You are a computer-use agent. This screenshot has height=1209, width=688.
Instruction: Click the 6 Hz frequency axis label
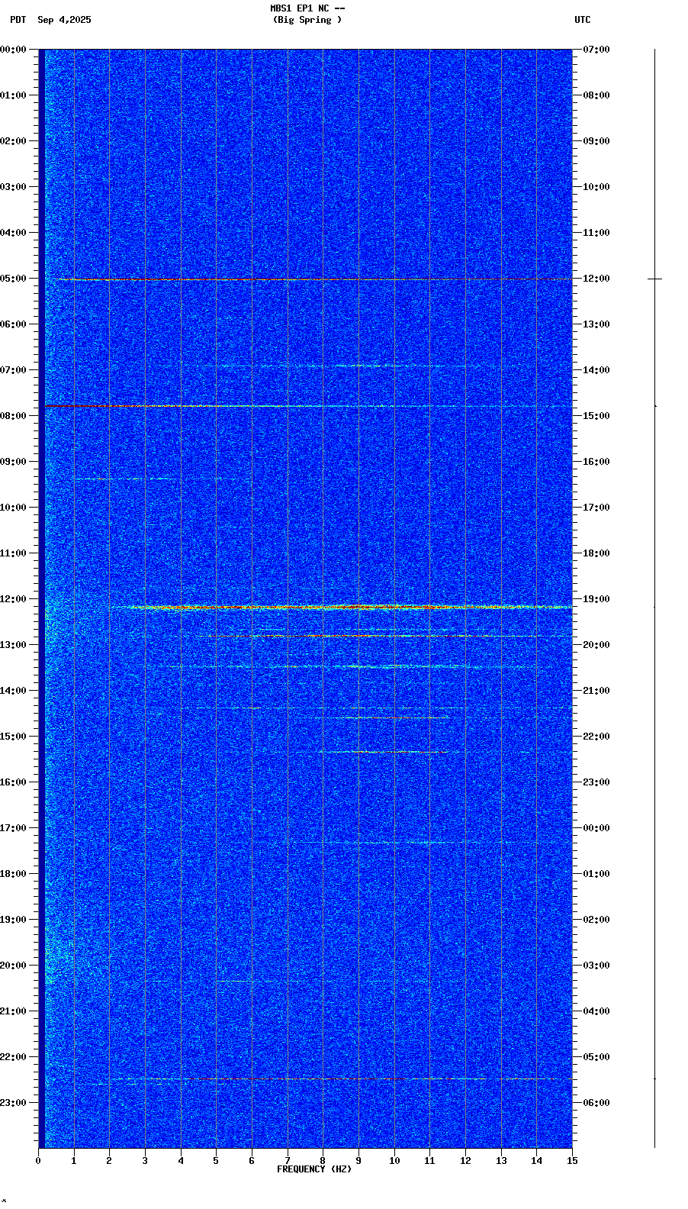point(252,1161)
